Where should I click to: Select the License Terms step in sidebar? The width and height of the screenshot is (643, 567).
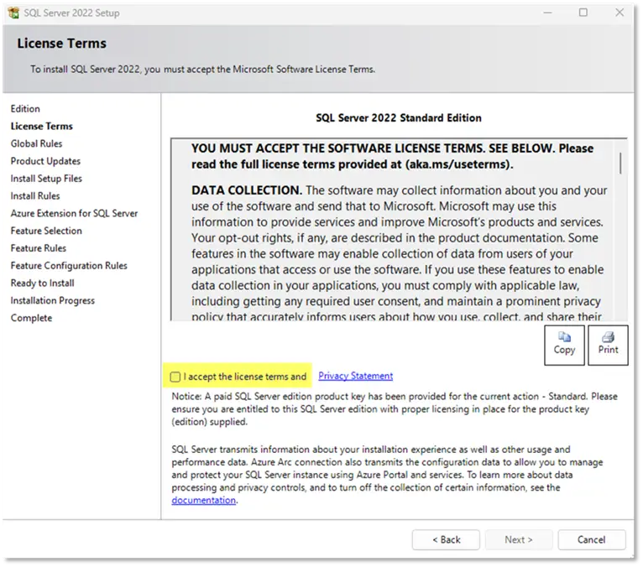pyautogui.click(x=41, y=126)
